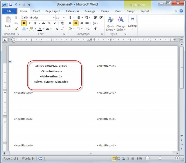Switch to Web Layout view

123,158
